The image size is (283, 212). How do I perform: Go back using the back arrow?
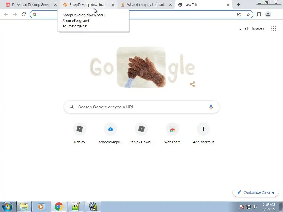(6, 14)
